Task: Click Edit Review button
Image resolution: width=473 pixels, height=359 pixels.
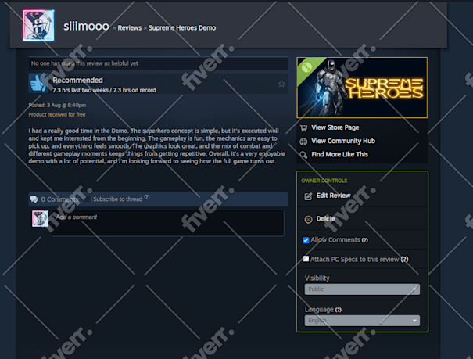Action: tap(333, 196)
